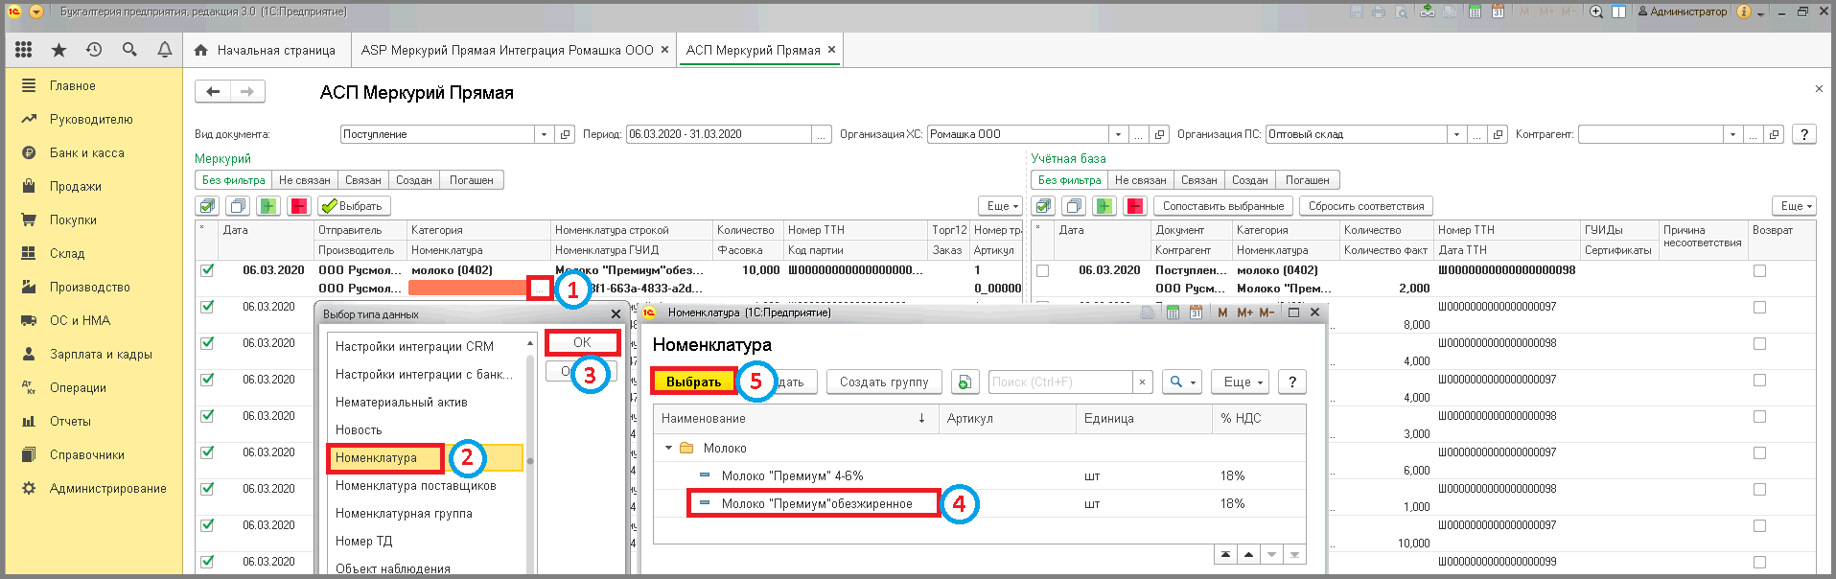Screen dimensions: 1836x579
Task: Open history clock icon
Action: coord(94,50)
